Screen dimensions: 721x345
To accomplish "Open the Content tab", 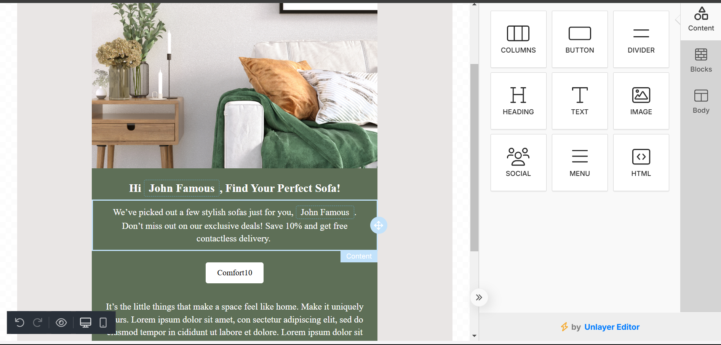I will pos(701,19).
